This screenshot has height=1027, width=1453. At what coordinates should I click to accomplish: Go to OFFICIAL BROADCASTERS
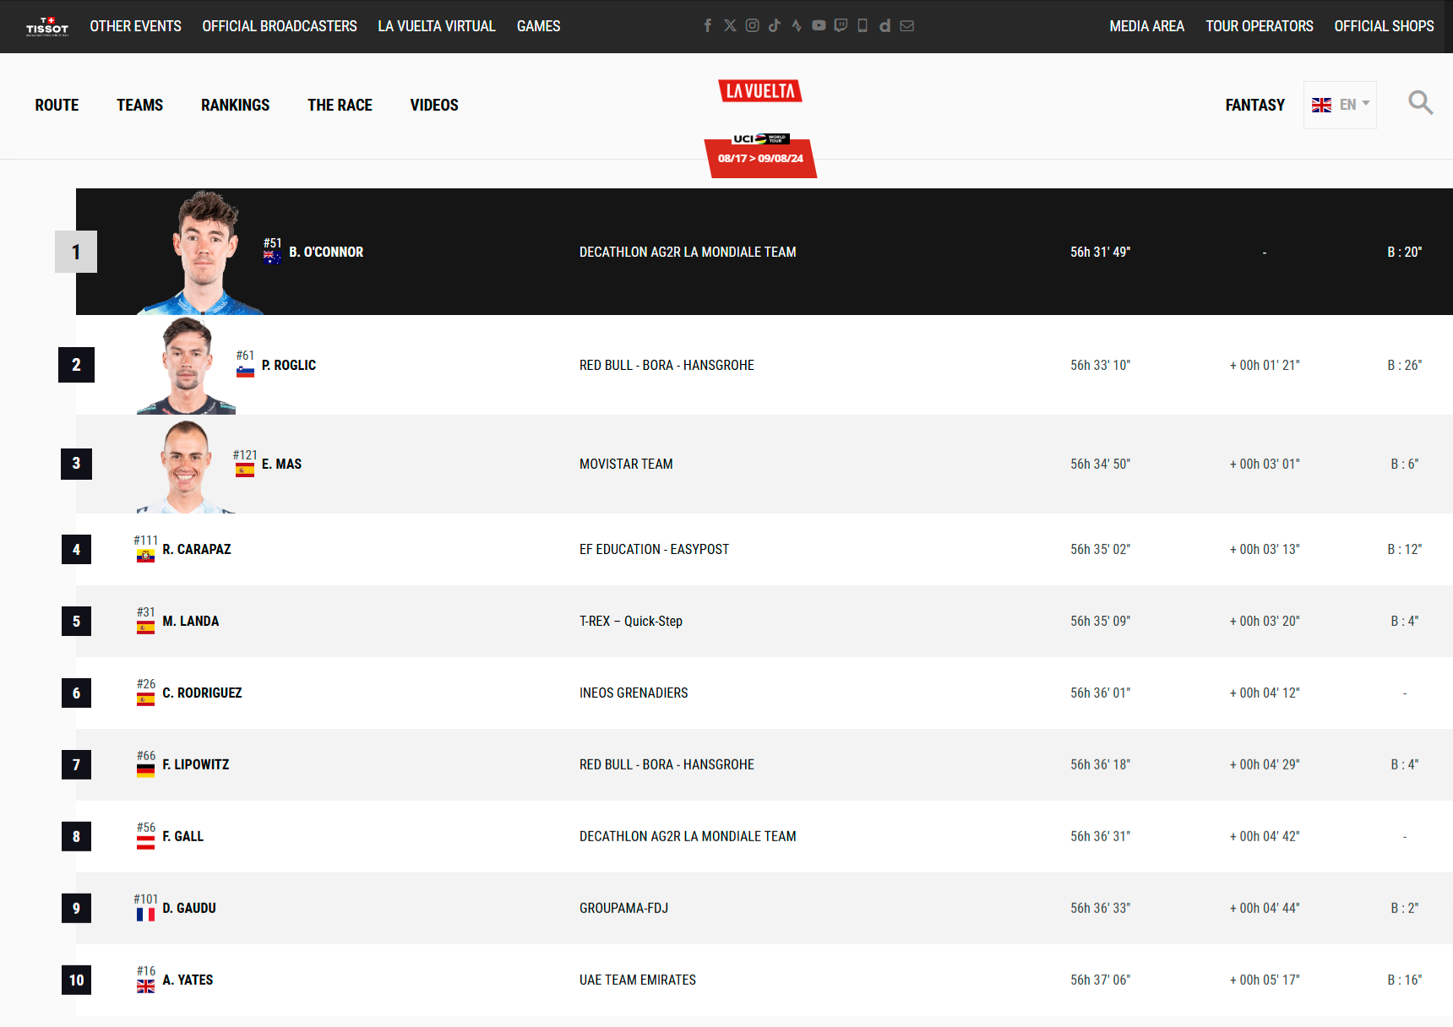(x=280, y=26)
